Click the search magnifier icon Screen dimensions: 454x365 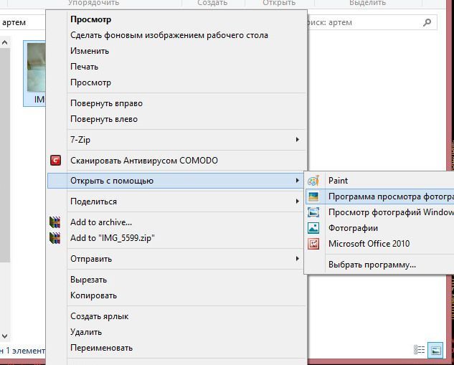click(x=428, y=22)
